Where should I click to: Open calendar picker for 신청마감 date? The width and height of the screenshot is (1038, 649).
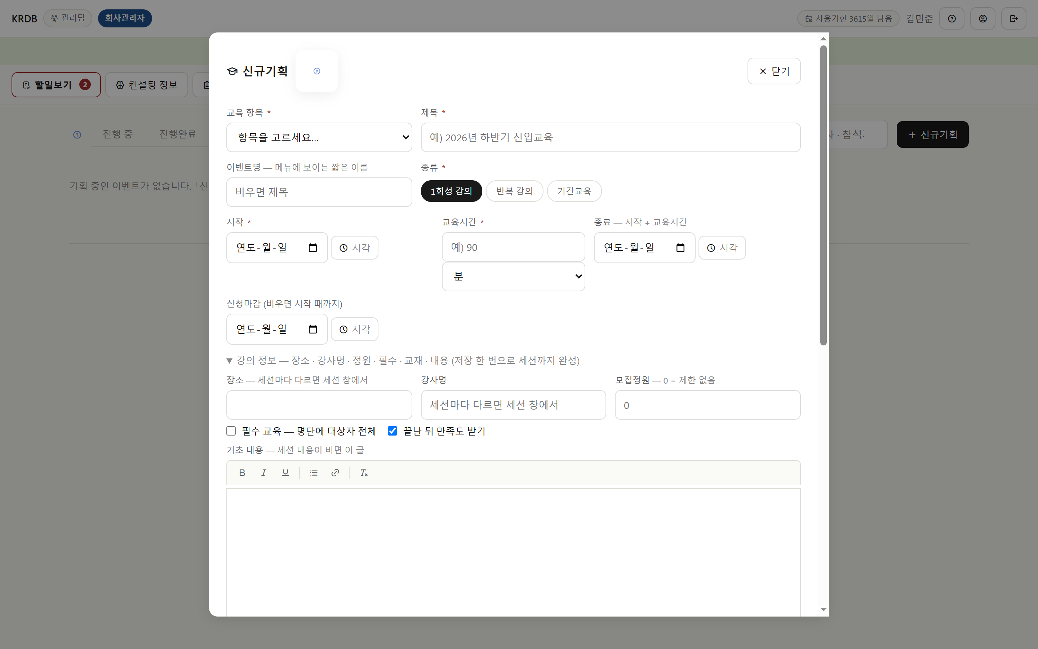click(313, 329)
